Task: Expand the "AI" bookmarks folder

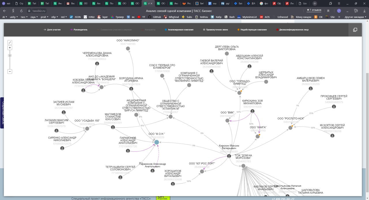Action: tap(5, 17)
